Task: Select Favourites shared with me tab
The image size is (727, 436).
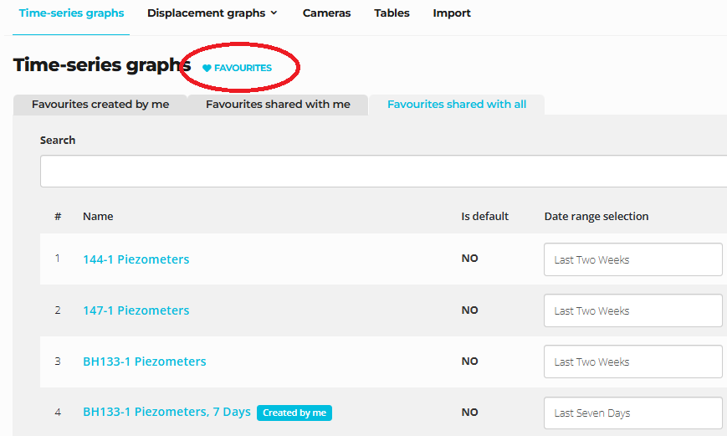Action: click(278, 105)
